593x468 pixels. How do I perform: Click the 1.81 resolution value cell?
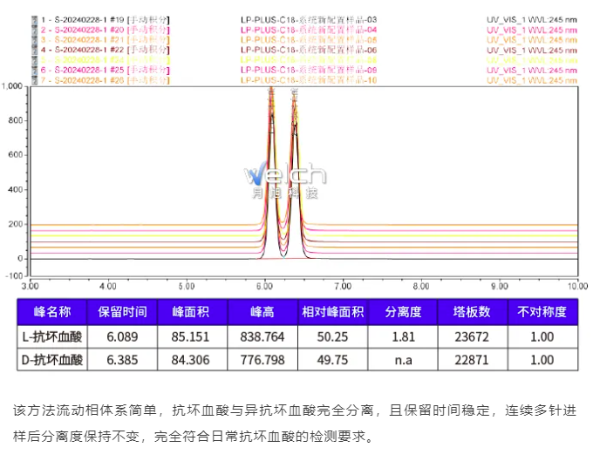(404, 336)
